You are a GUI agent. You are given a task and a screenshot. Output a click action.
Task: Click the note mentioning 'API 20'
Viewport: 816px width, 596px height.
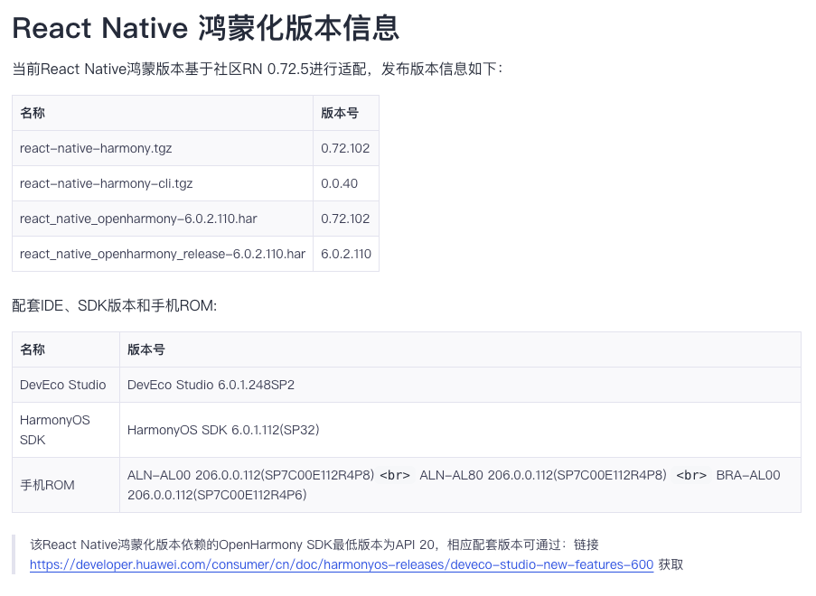(356, 555)
